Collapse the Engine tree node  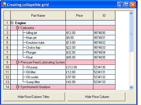[x=12, y=23]
